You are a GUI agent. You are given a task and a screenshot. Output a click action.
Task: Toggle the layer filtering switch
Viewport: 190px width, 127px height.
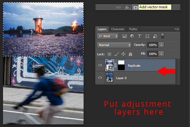pos(163,36)
